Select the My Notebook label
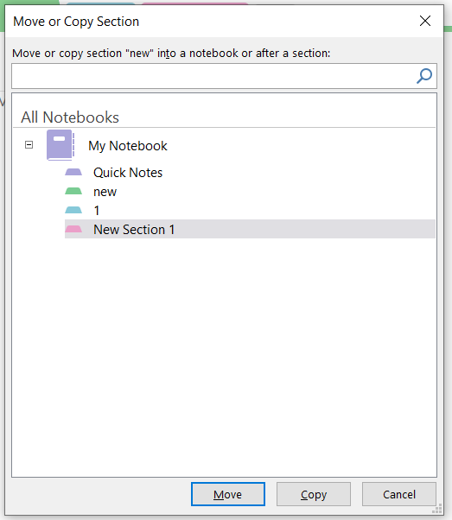The width and height of the screenshot is (452, 520). coord(128,146)
